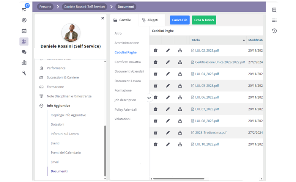Download LUL 05_2023.pdf file
Viewport: 296px width, 182px height.
(x=180, y=86)
